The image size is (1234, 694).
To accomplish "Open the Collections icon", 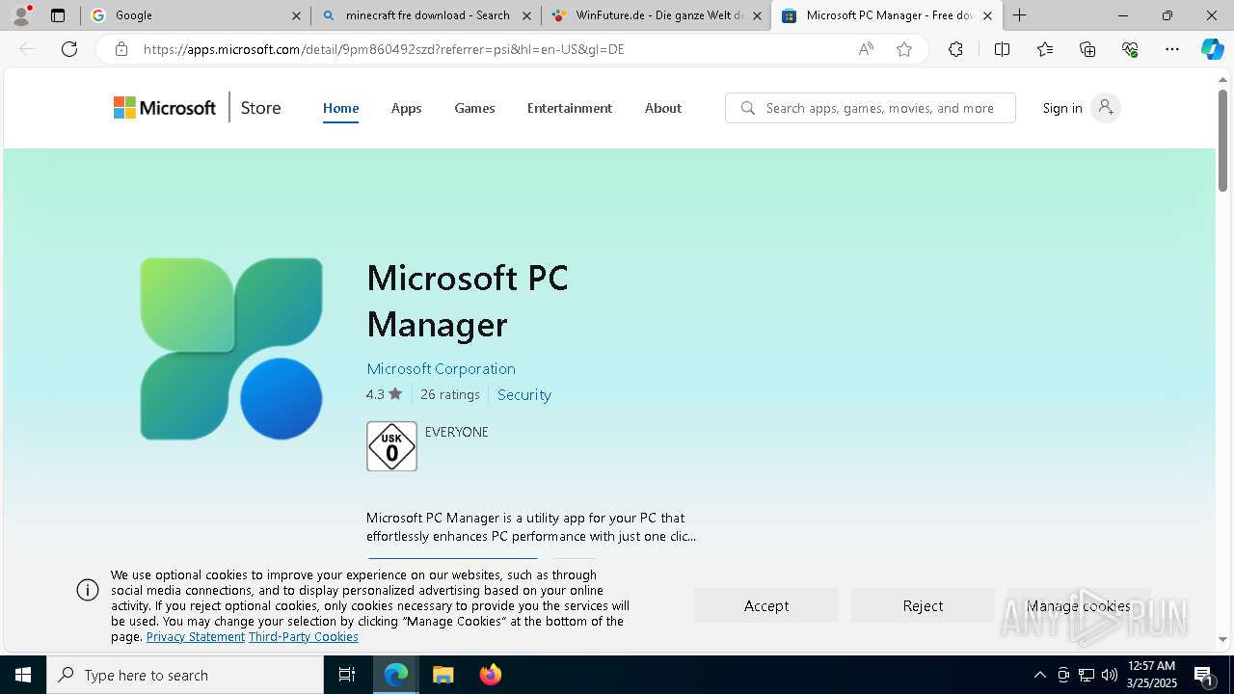I will 1087,49.
